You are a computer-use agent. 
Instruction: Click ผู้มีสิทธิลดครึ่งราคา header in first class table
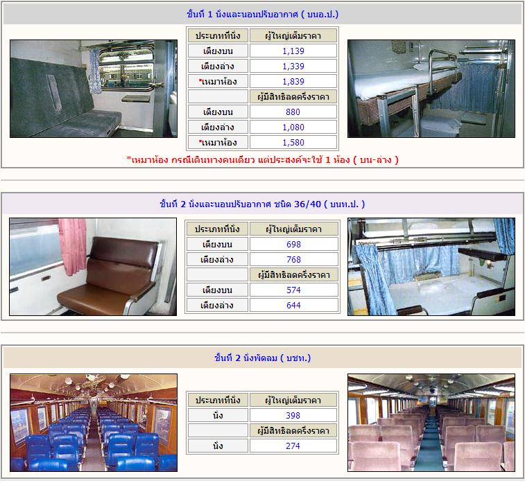293,96
